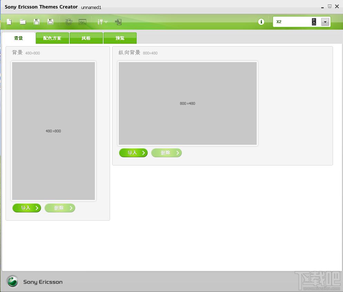Save the current theme
The height and width of the screenshot is (292, 343).
[x=37, y=22]
